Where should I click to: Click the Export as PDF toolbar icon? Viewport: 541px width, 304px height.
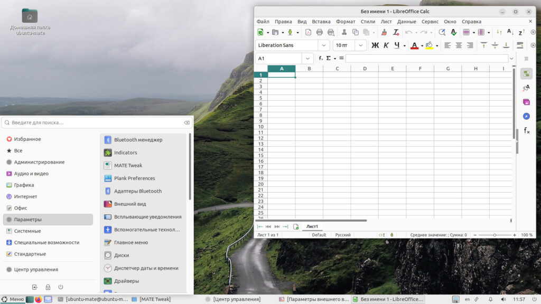click(308, 32)
